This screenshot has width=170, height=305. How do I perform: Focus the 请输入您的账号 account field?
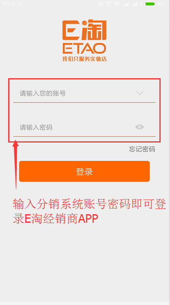coord(84,94)
